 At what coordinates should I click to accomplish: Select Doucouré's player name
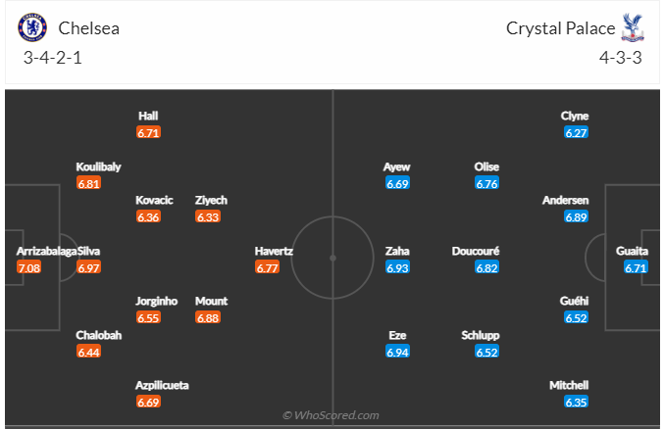[x=476, y=251]
